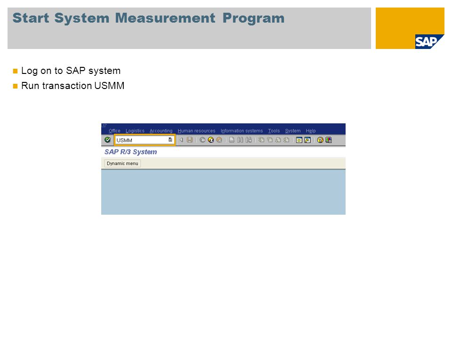This screenshot has height=339, width=452.
Task: Open the Information systems menu
Action: [x=242, y=131]
